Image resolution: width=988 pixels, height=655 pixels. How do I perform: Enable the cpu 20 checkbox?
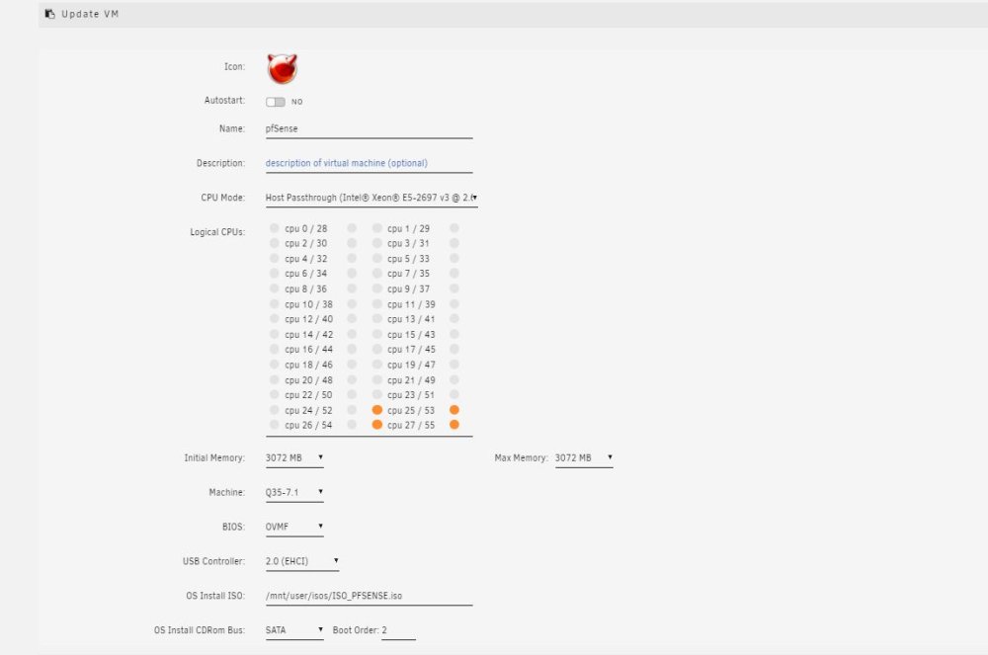point(274,379)
